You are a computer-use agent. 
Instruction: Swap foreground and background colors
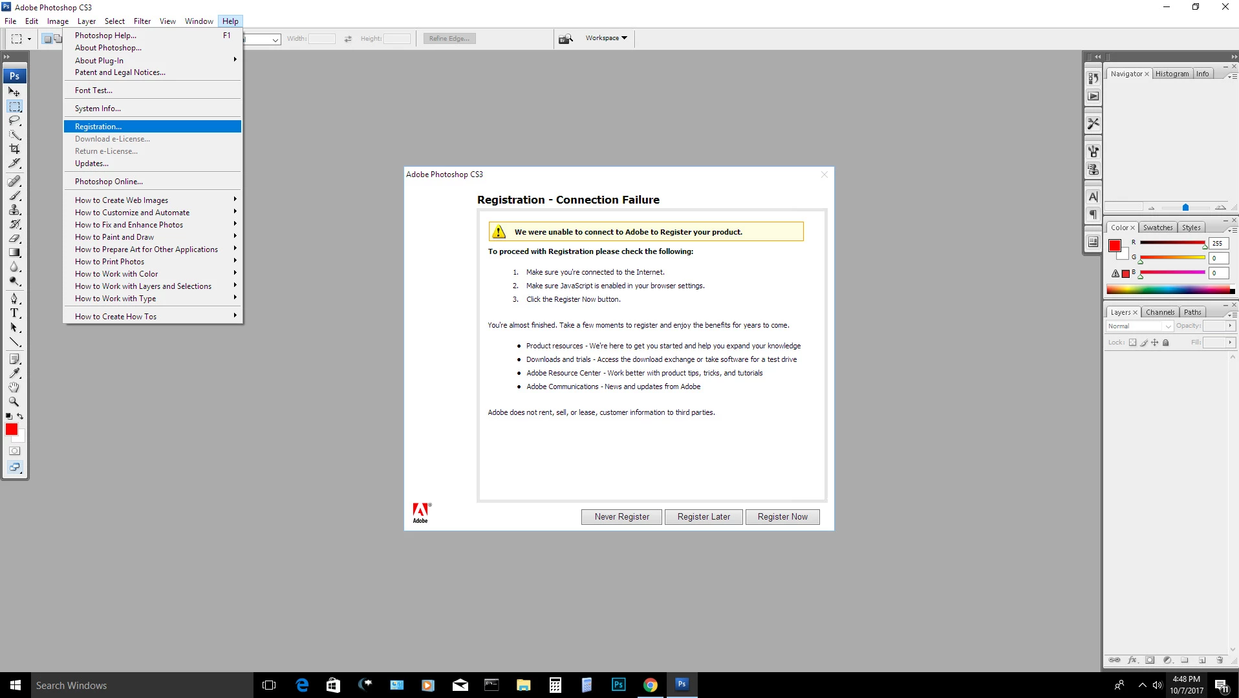20,416
